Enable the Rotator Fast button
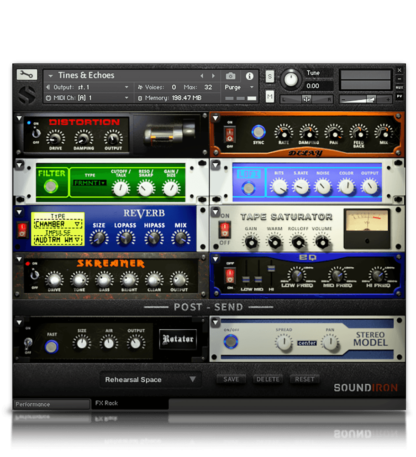 tap(52, 347)
